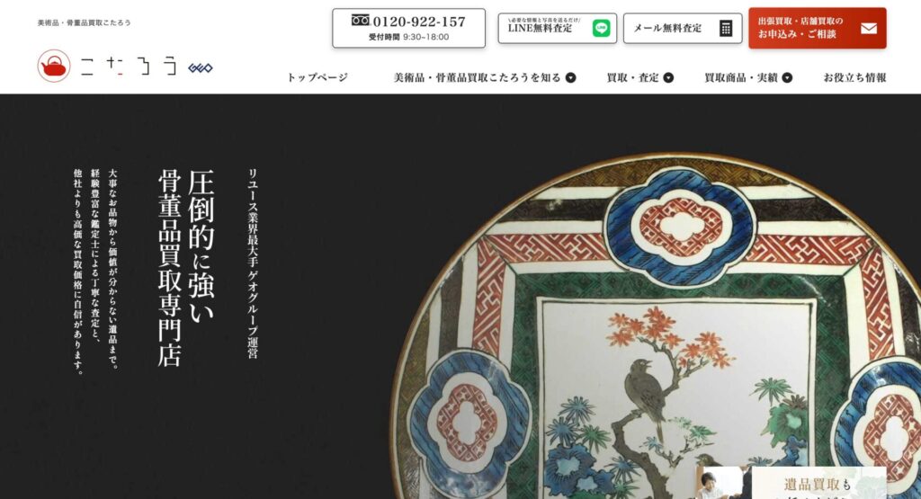Open 買取・査定 menu label

632,77
